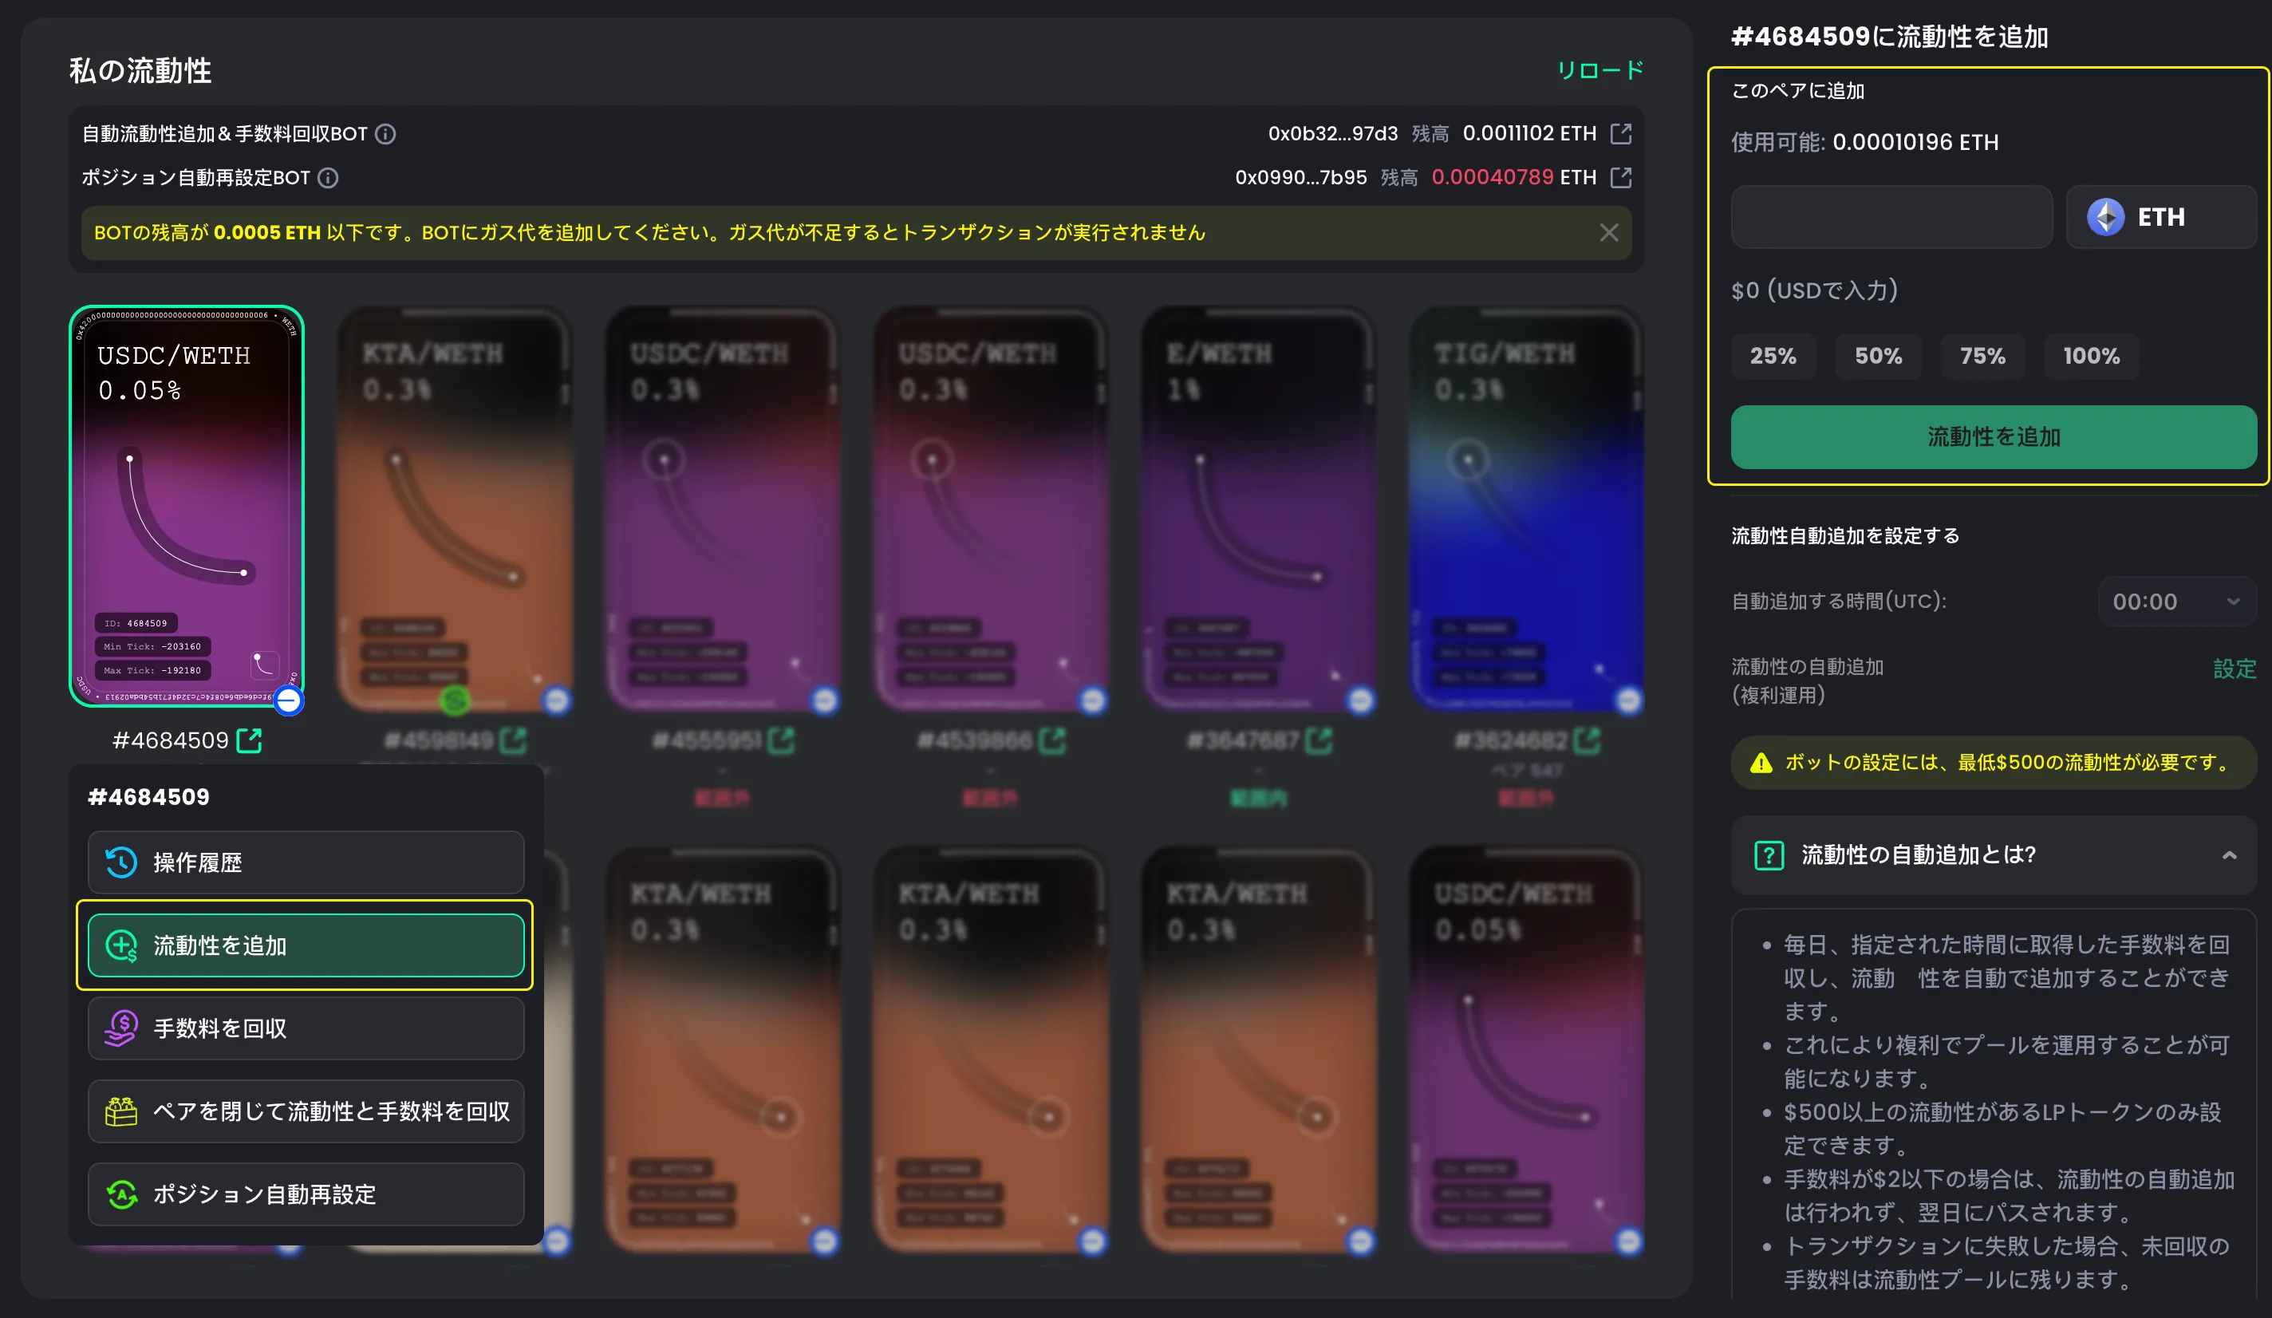Click the リロード reload link

click(1600, 70)
